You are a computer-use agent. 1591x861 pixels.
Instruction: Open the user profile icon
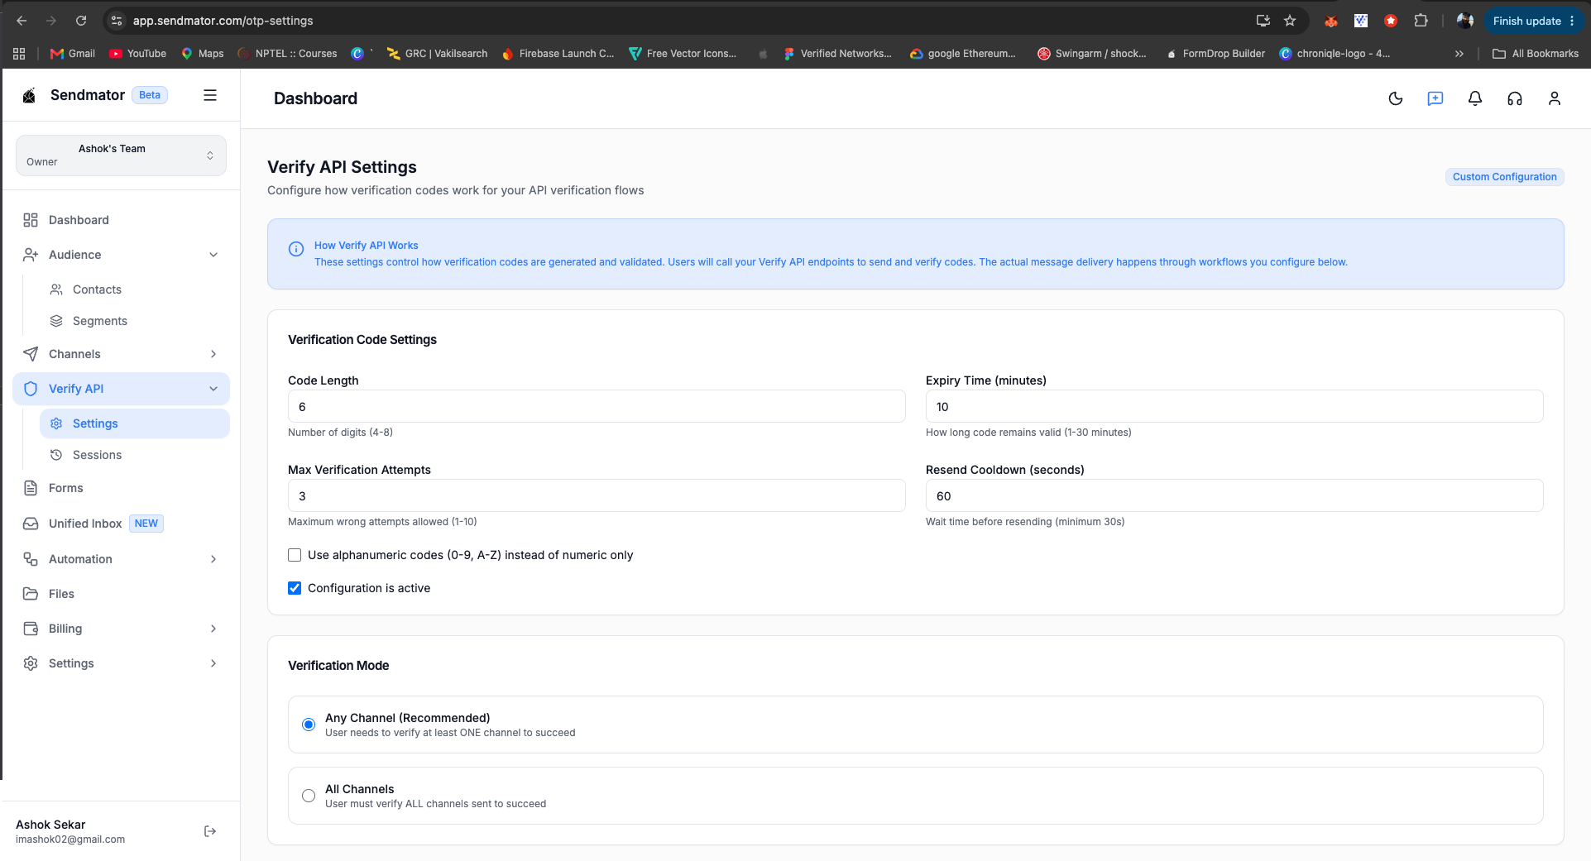click(1555, 98)
